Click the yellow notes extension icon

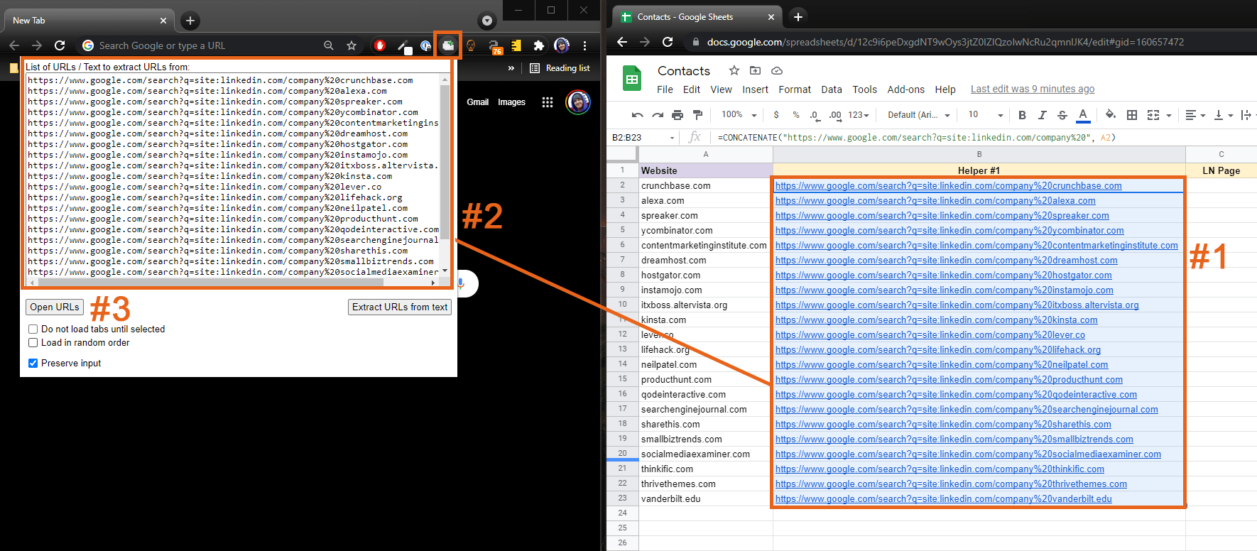pyautogui.click(x=516, y=45)
